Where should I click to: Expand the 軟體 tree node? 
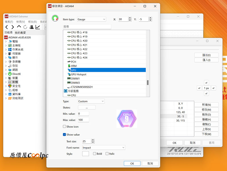click(x=6, y=82)
